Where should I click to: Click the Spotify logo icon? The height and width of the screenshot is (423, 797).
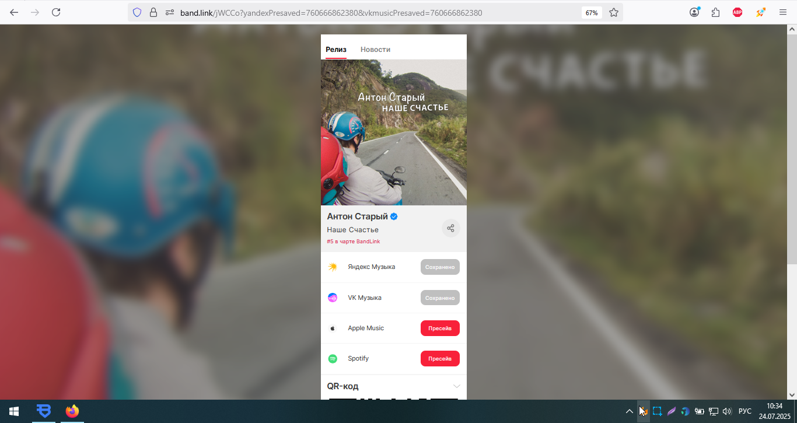[333, 359]
